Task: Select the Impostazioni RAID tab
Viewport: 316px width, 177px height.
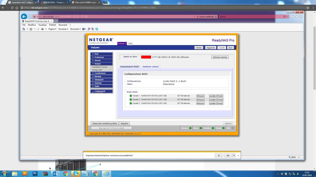Action: pos(129,67)
